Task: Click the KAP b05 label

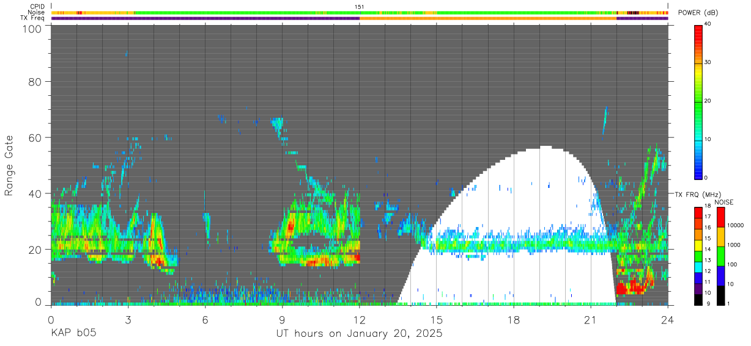Action: [x=73, y=334]
